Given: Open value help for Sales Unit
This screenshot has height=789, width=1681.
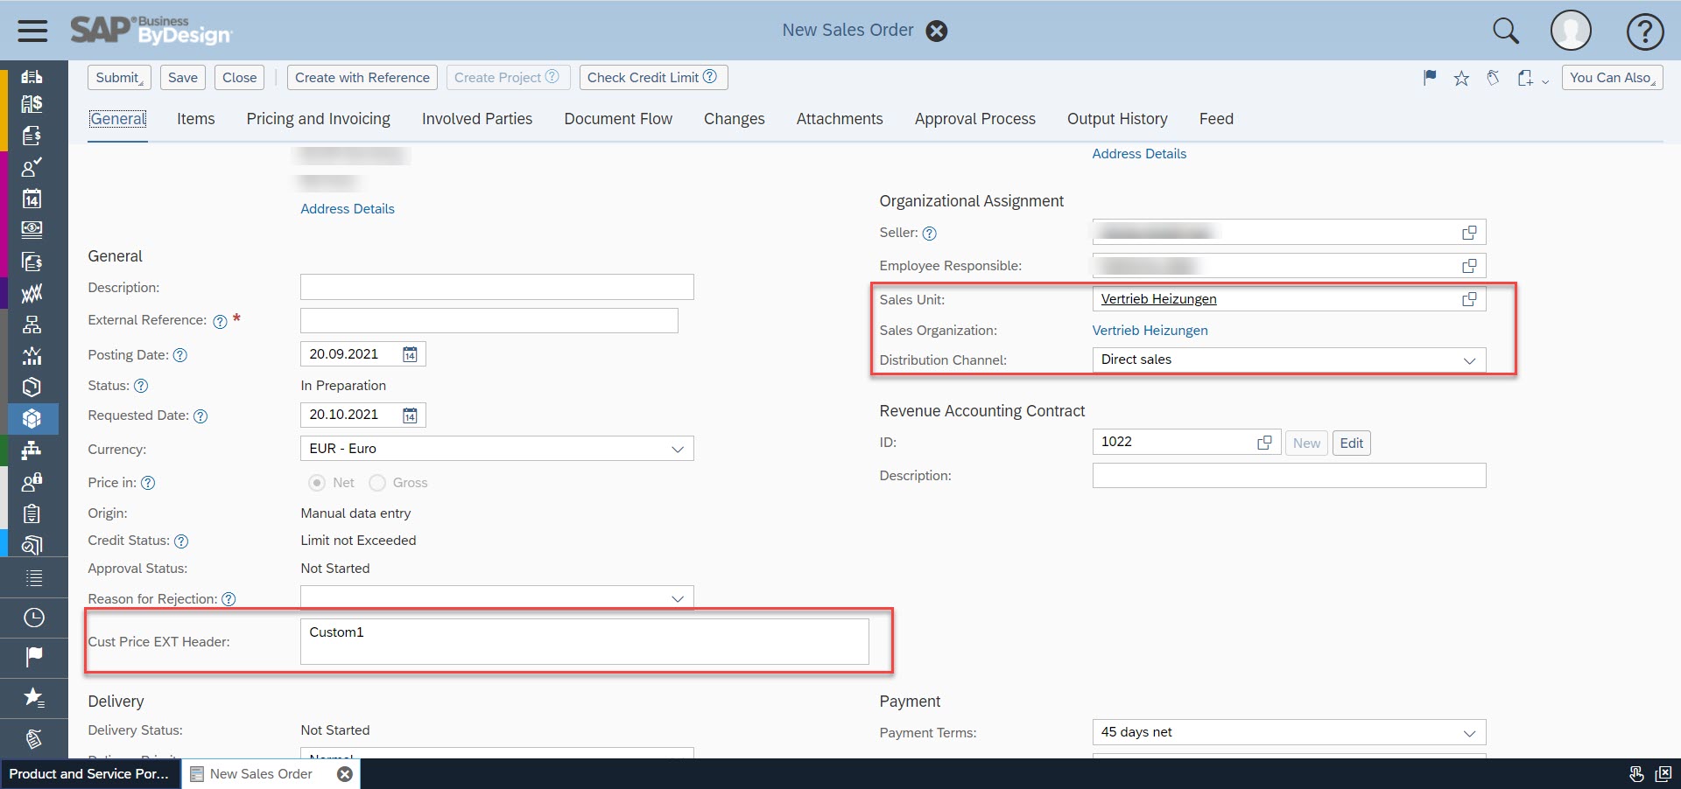Looking at the screenshot, I should coord(1469,299).
